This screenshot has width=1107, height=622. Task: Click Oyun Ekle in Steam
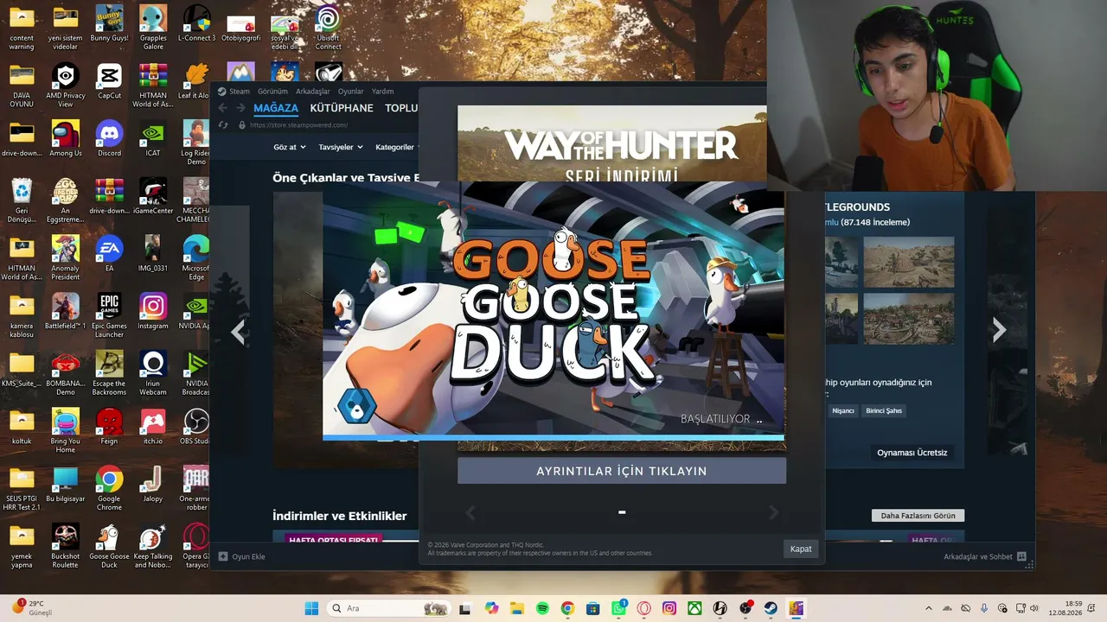(242, 556)
